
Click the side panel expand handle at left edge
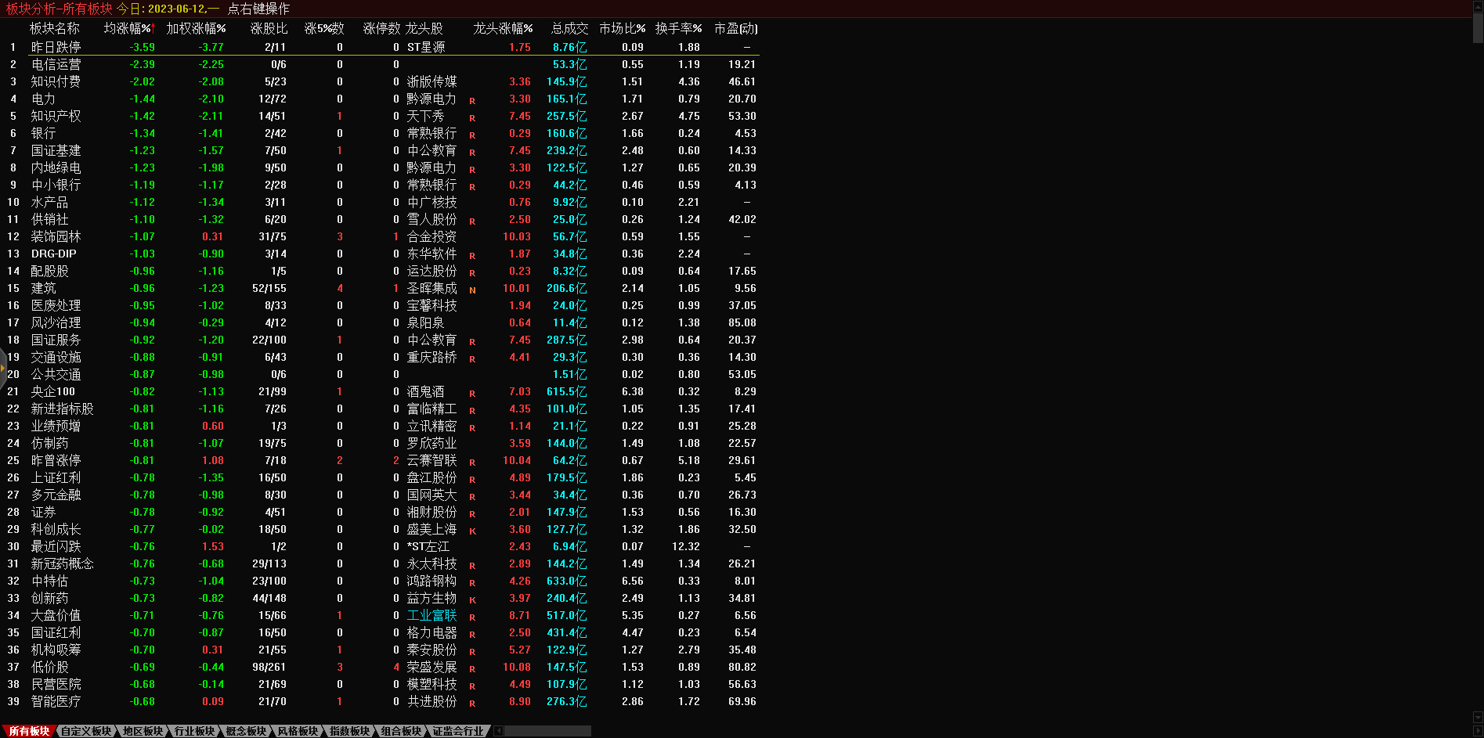point(3,366)
